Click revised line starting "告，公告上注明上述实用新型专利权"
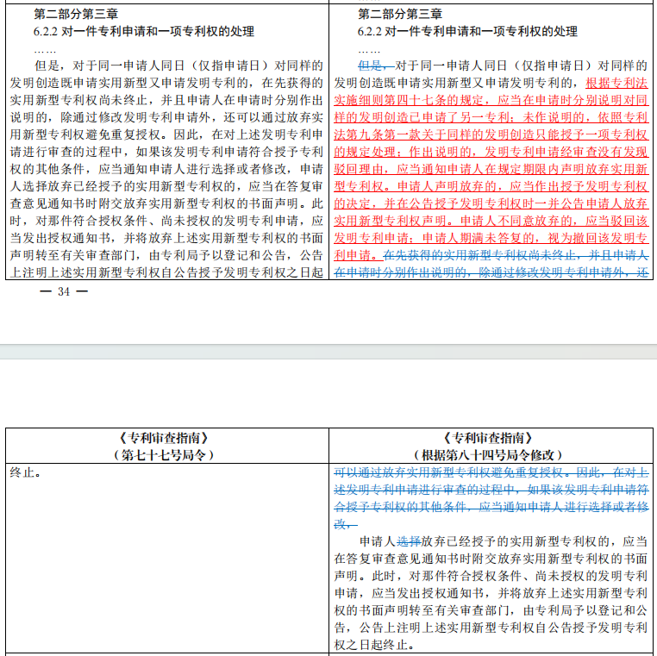 click(x=491, y=628)
